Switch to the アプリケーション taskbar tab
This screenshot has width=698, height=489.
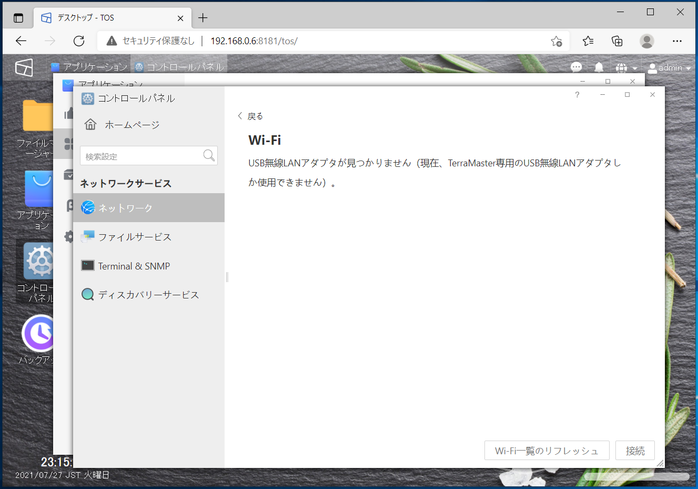(89, 67)
